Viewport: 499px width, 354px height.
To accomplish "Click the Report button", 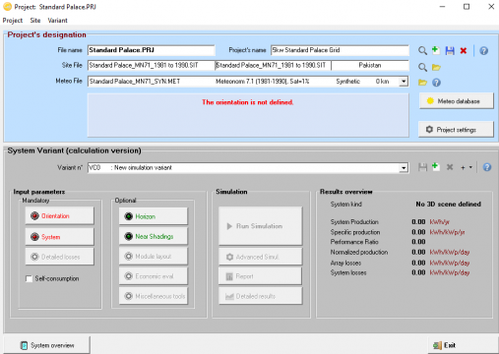I will [260, 276].
